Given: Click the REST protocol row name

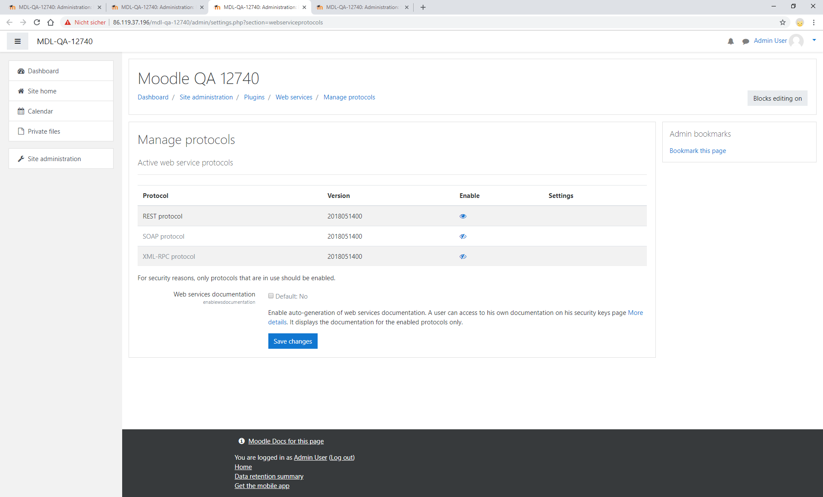Looking at the screenshot, I should [x=162, y=216].
